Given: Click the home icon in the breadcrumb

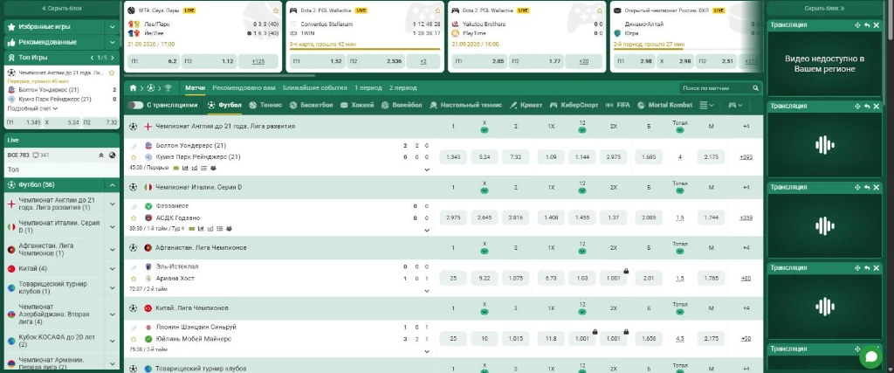Looking at the screenshot, I should [133, 88].
